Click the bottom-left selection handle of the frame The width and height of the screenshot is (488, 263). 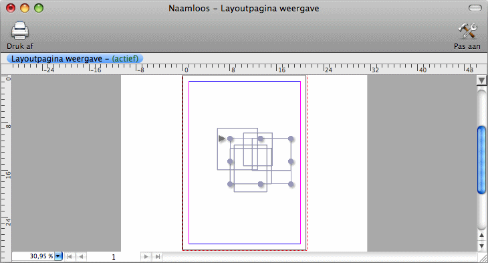230,184
